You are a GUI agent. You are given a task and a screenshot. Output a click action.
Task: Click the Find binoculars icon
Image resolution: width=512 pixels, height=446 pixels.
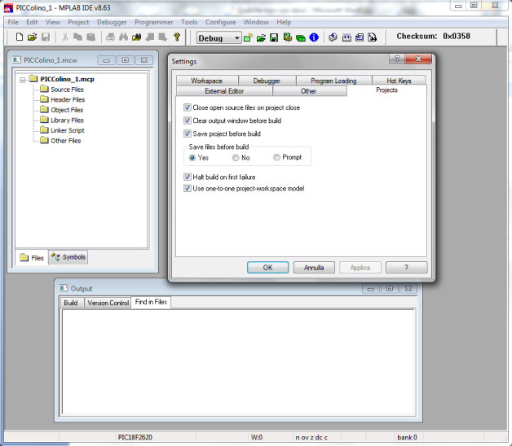(123, 37)
